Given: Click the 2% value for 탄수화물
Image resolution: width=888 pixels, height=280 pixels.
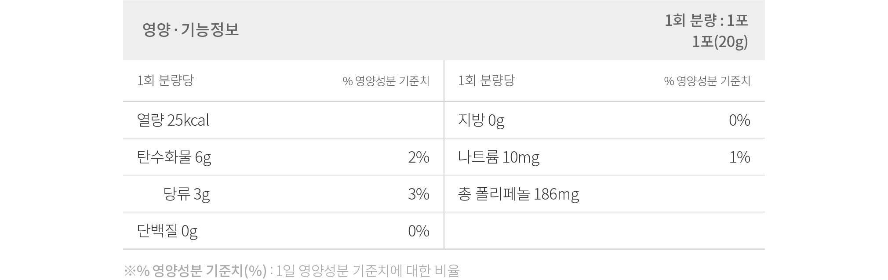Looking at the screenshot, I should click(419, 157).
